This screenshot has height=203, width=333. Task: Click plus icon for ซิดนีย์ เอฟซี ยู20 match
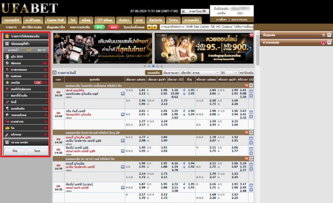[251, 153]
